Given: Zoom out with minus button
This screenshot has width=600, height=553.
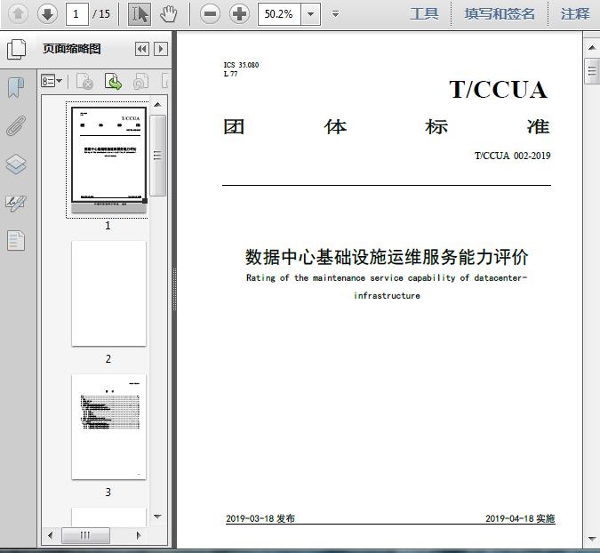Looking at the screenshot, I should [210, 14].
